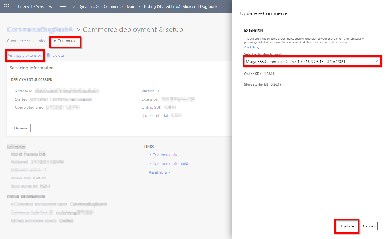Switch to the e-Commerce tab
This screenshot has height=239, width=392.
click(x=65, y=41)
